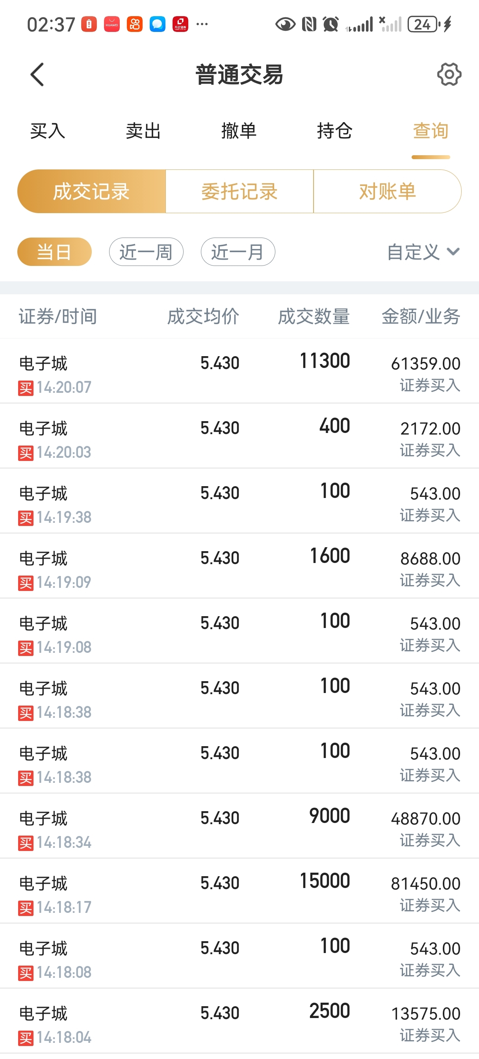This screenshot has height=1059, width=479.
Task: Switch to the 对账单 segment
Action: (x=387, y=191)
